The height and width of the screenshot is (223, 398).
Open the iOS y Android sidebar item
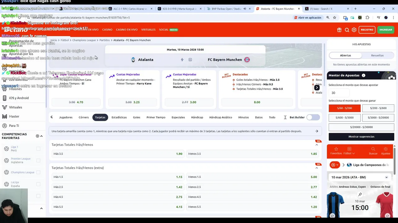19,98
